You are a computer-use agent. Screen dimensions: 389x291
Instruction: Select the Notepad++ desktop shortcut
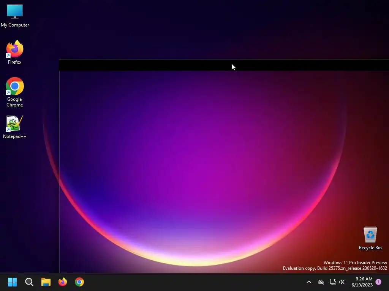15,127
